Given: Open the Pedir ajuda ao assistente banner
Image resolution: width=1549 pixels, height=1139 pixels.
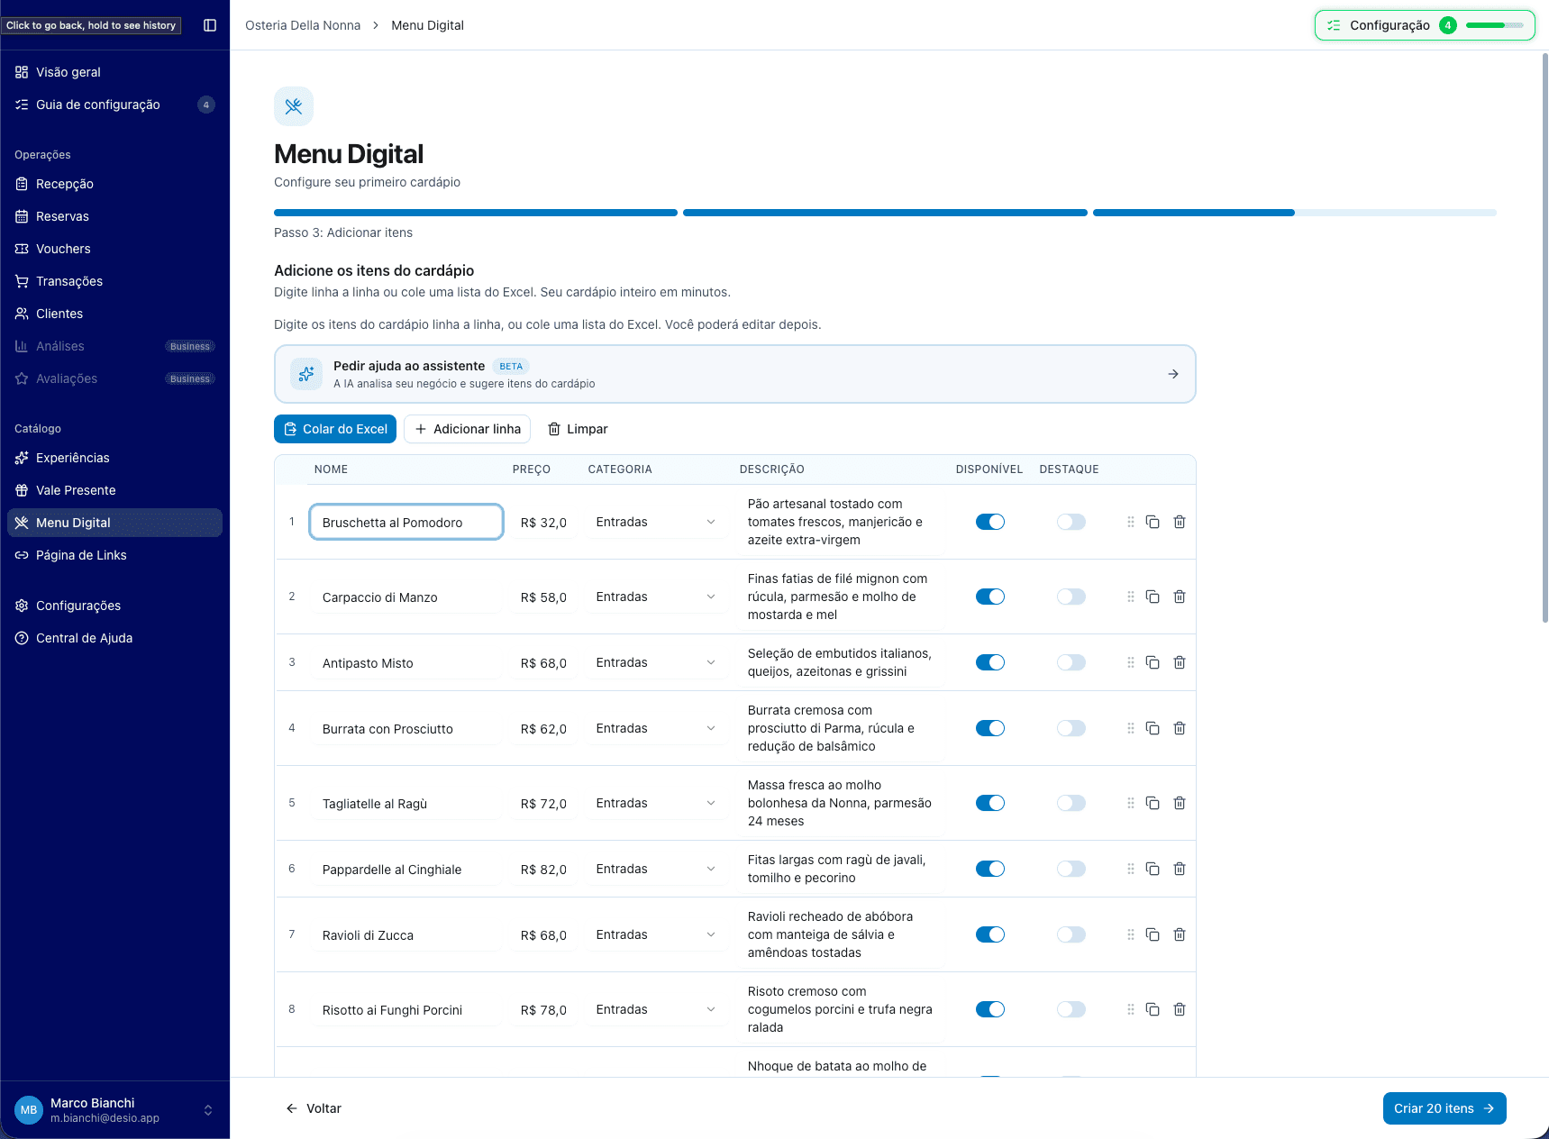Looking at the screenshot, I should pos(734,374).
